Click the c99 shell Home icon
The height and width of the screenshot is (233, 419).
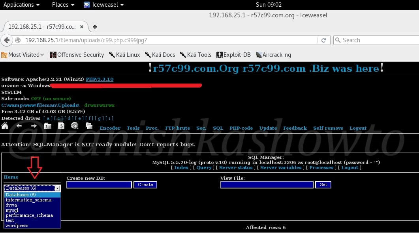(x=5, y=126)
